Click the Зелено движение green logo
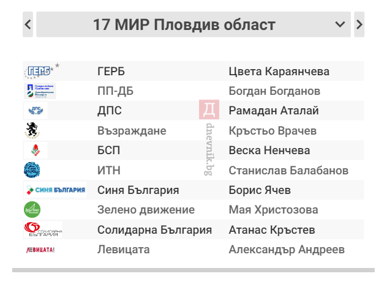The image size is (392, 290). (x=32, y=210)
